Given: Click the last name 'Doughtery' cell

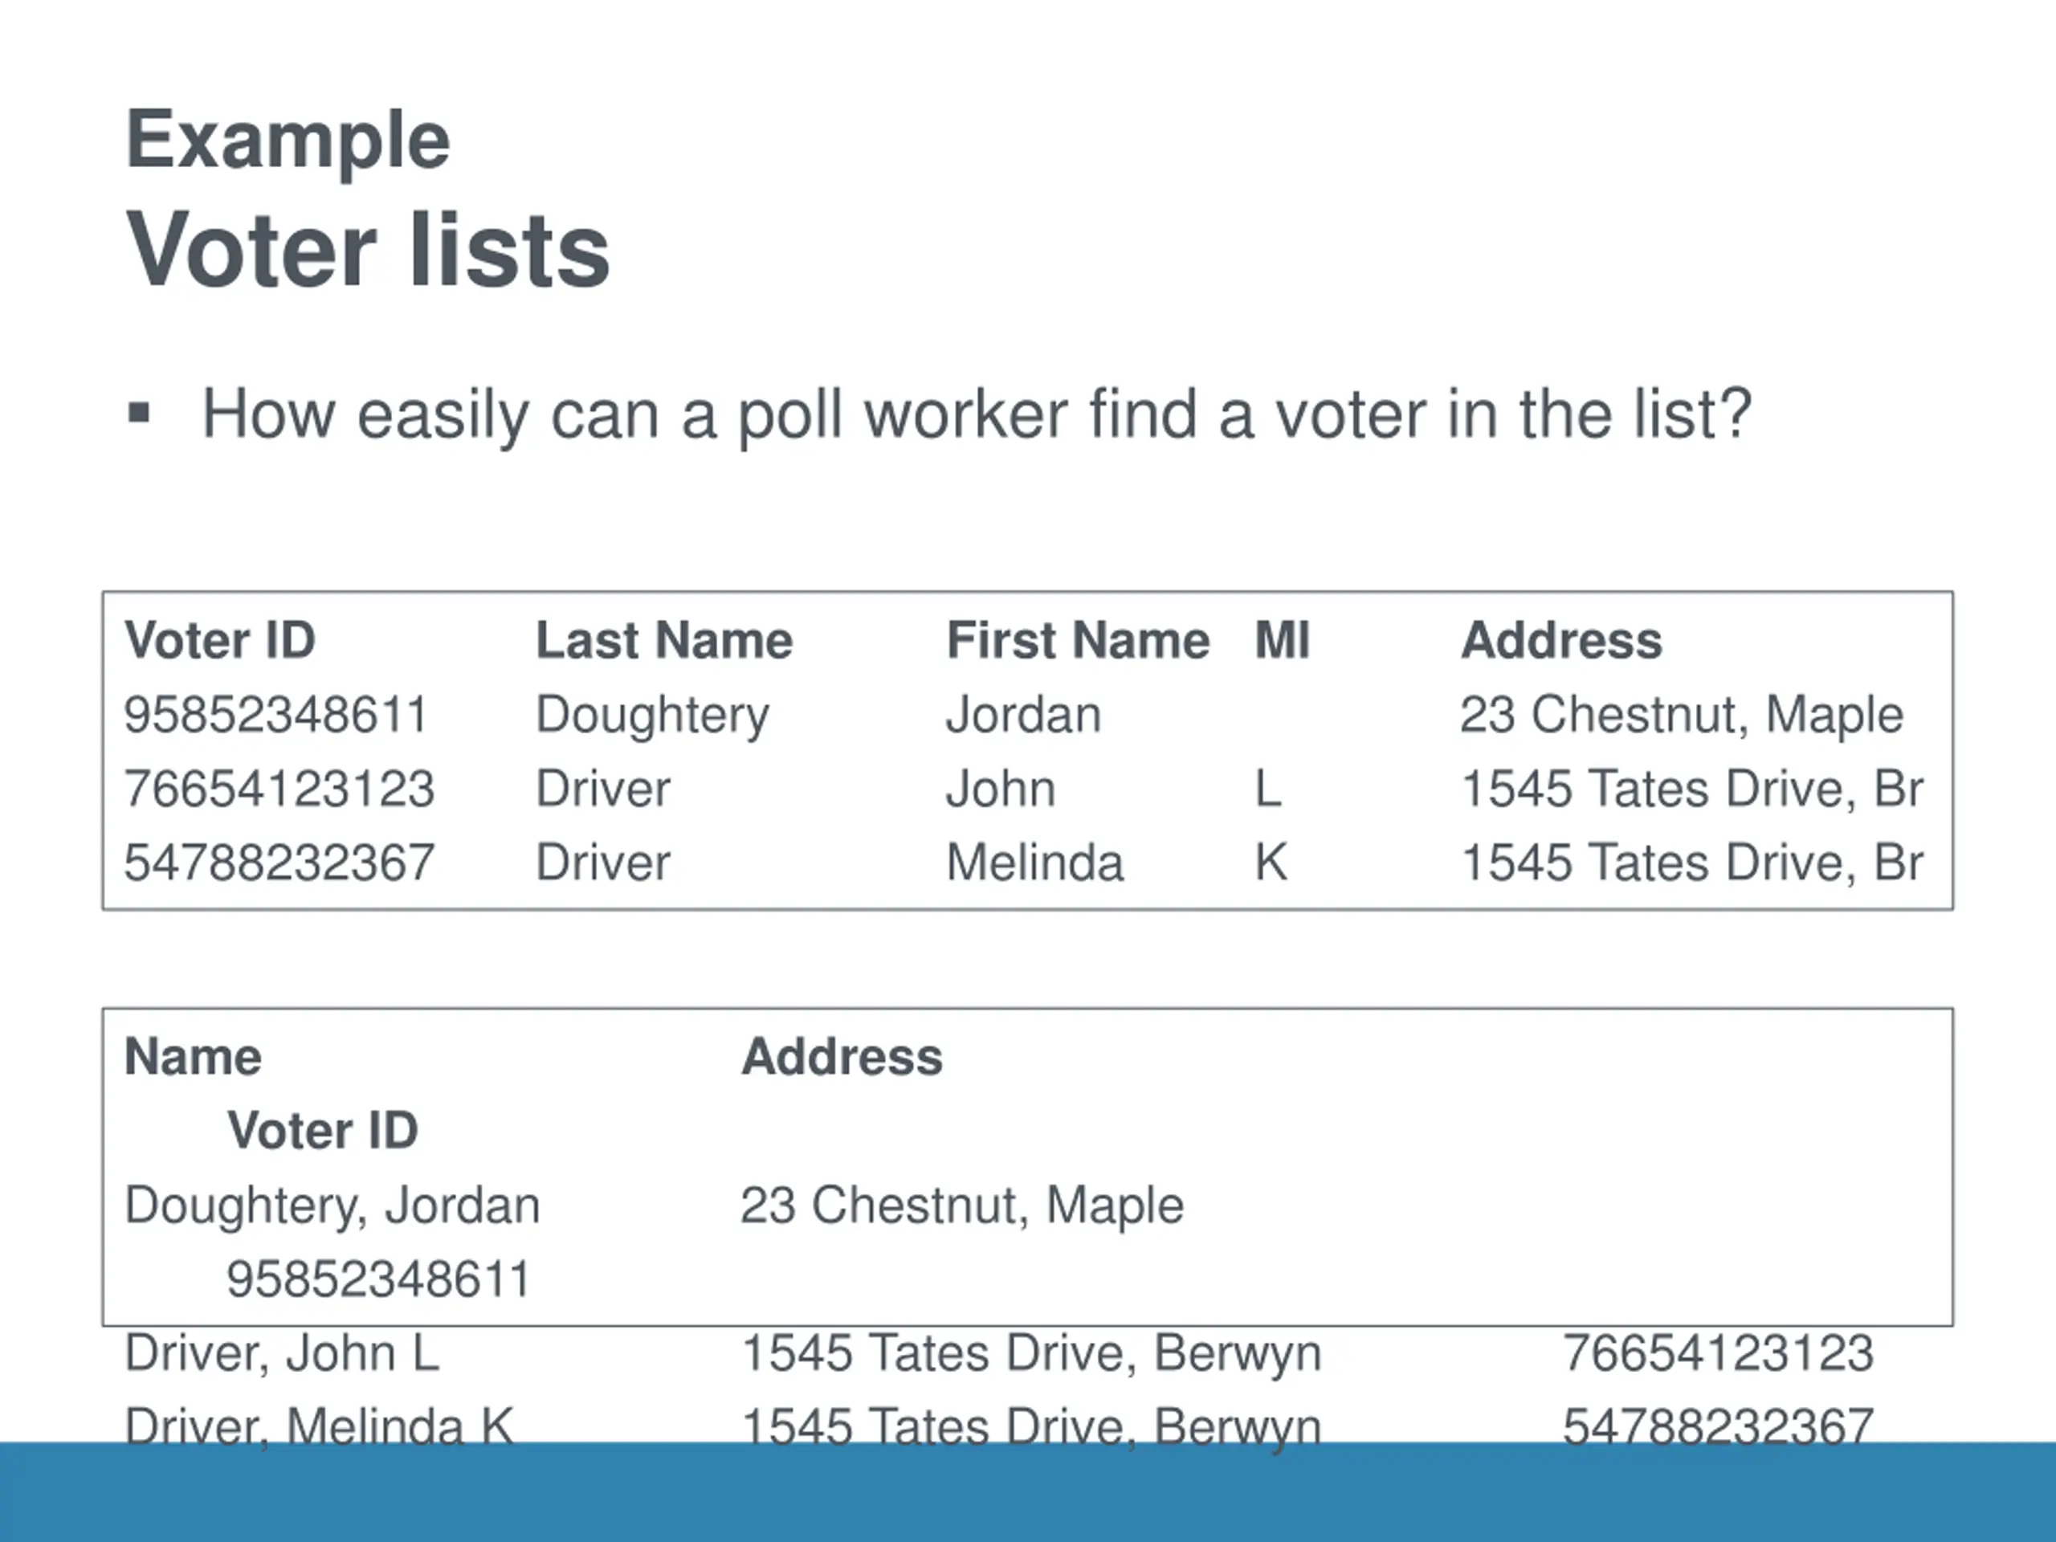Looking at the screenshot, I should pos(652,716).
